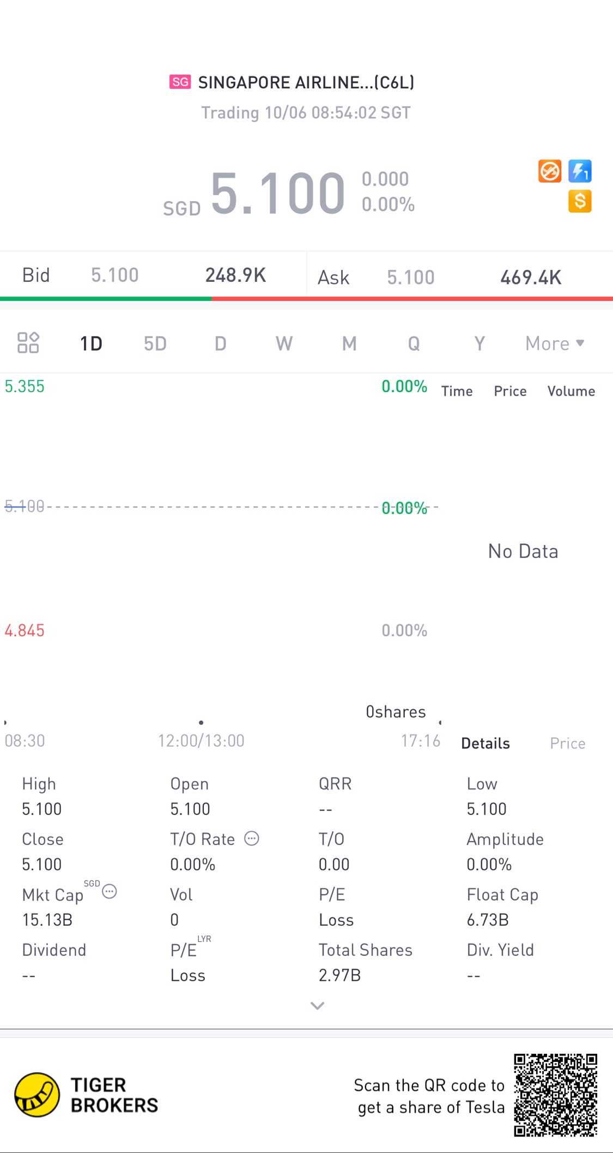Click the yellow dollar sign icon
The image size is (613, 1153).
tap(580, 201)
